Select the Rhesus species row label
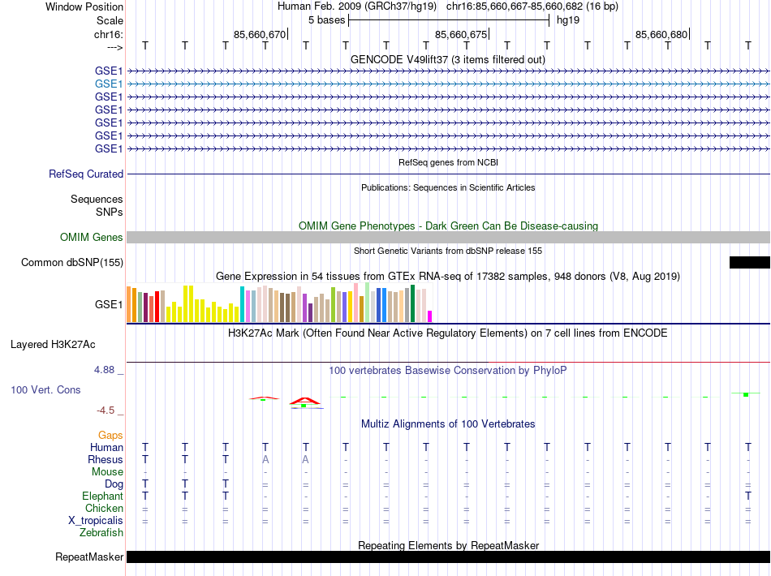The width and height of the screenshot is (771, 576). point(106,459)
